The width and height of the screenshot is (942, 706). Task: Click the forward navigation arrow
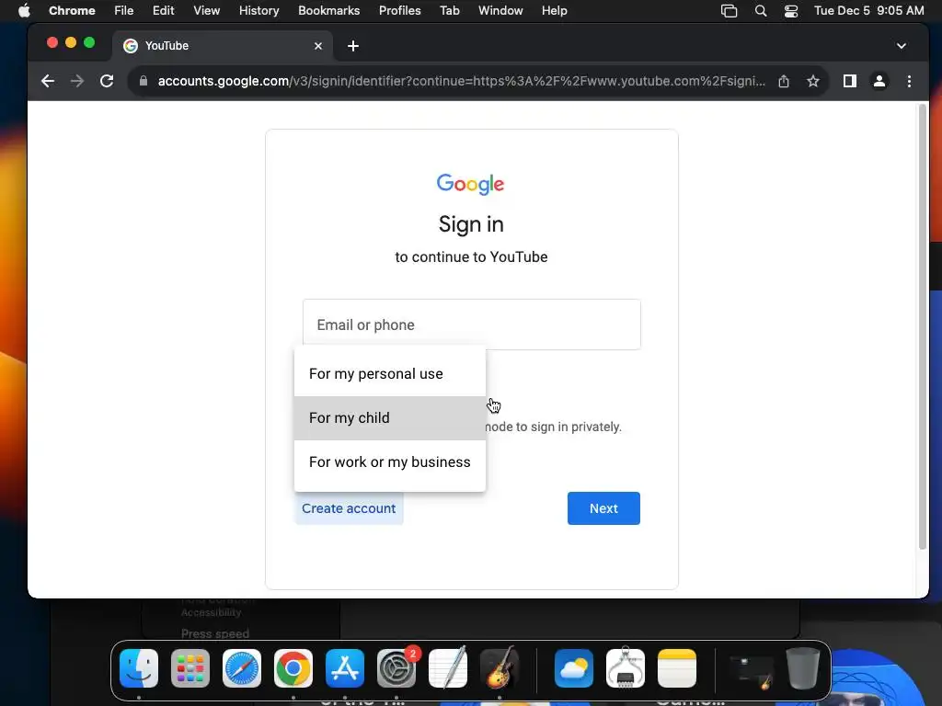tap(77, 81)
